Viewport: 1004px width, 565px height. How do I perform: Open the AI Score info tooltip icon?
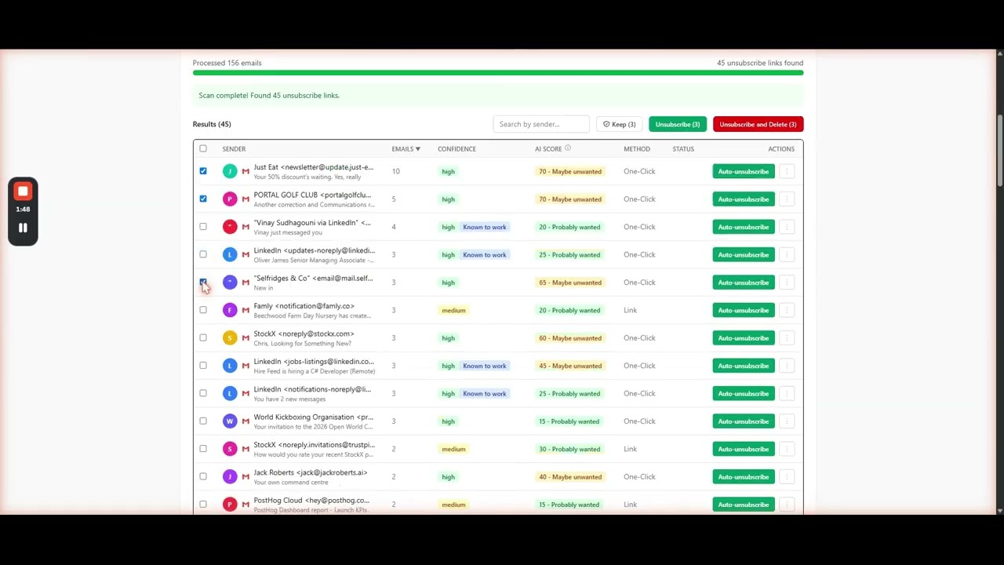tap(568, 148)
